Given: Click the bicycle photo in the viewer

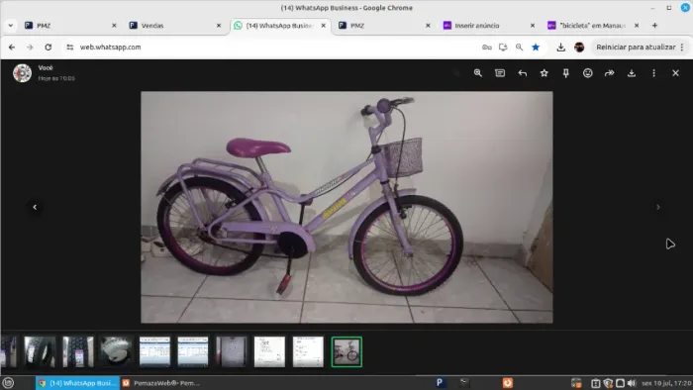Looking at the screenshot, I should tap(346, 207).
